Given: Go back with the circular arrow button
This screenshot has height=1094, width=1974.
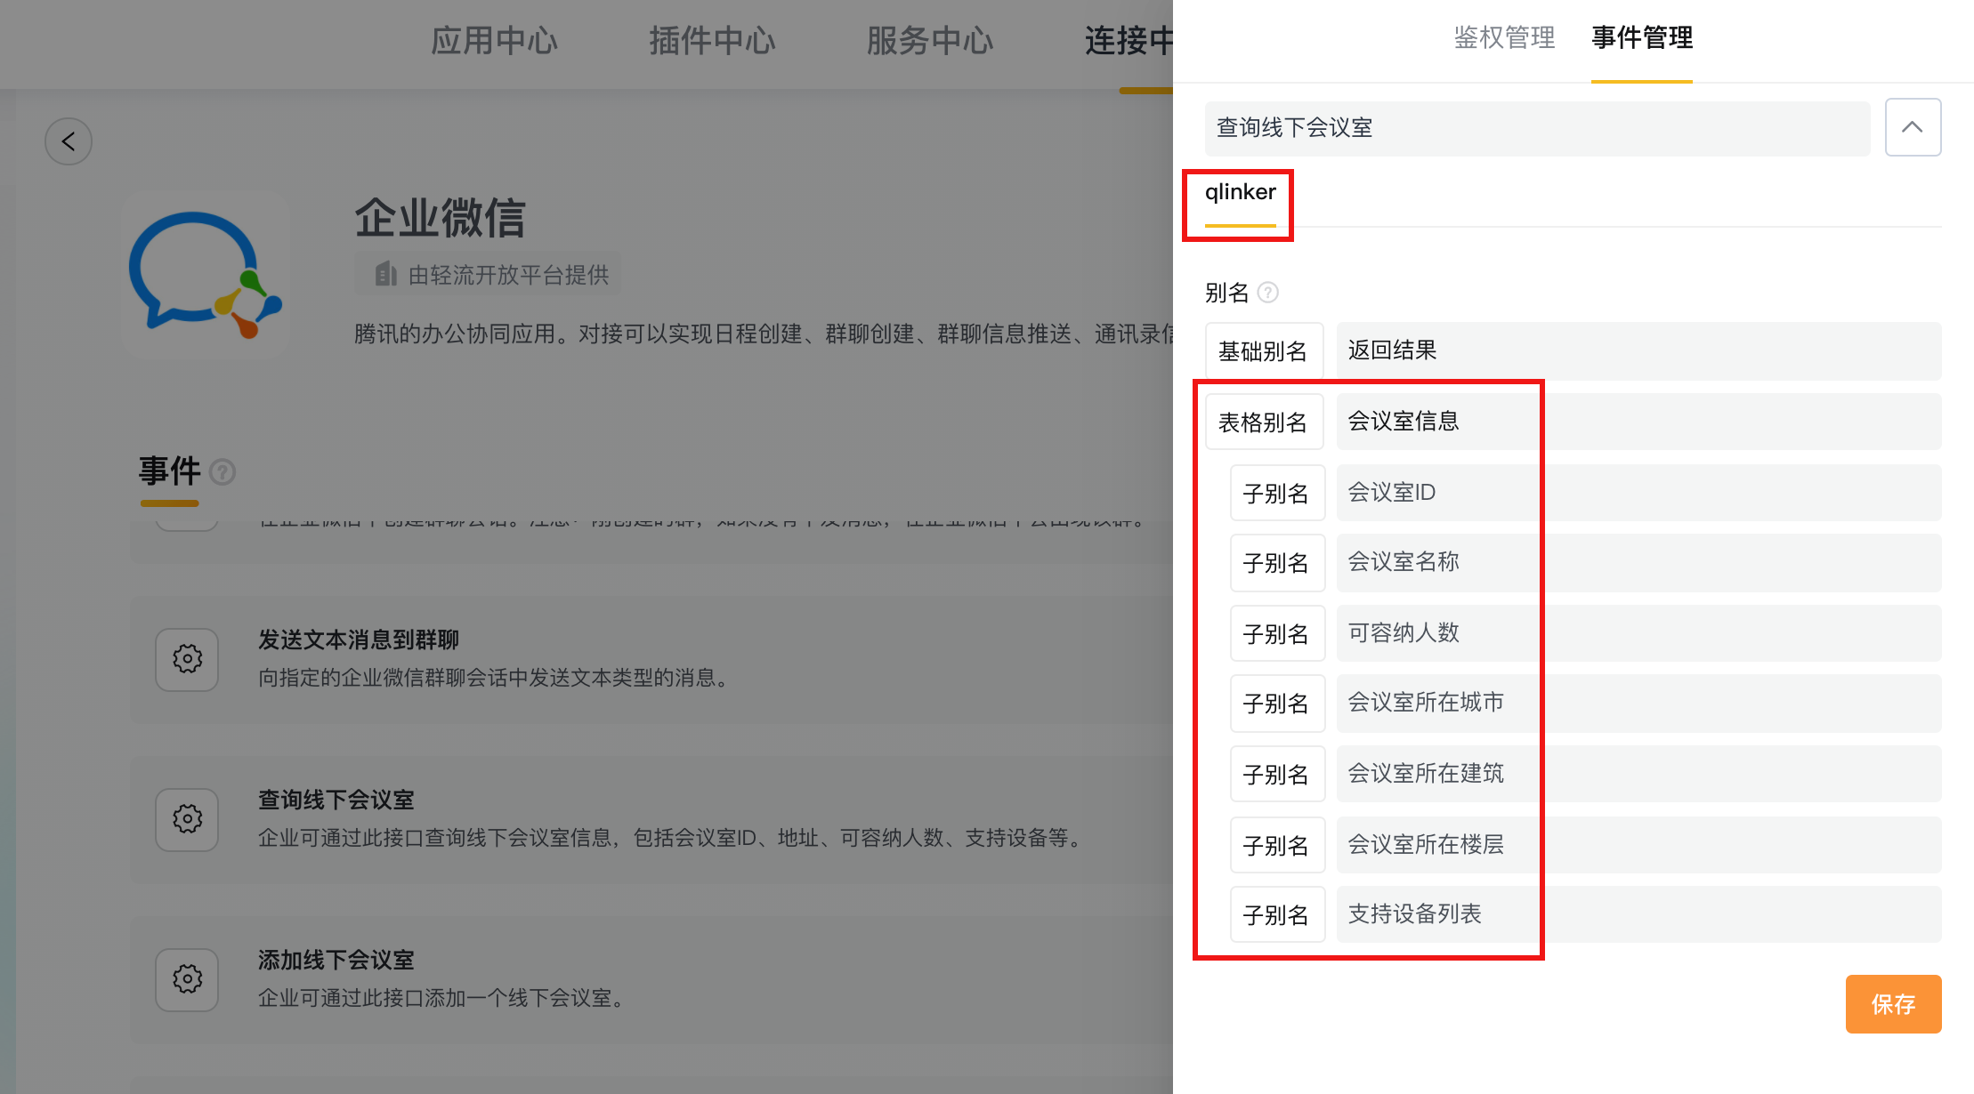Looking at the screenshot, I should tap(69, 141).
